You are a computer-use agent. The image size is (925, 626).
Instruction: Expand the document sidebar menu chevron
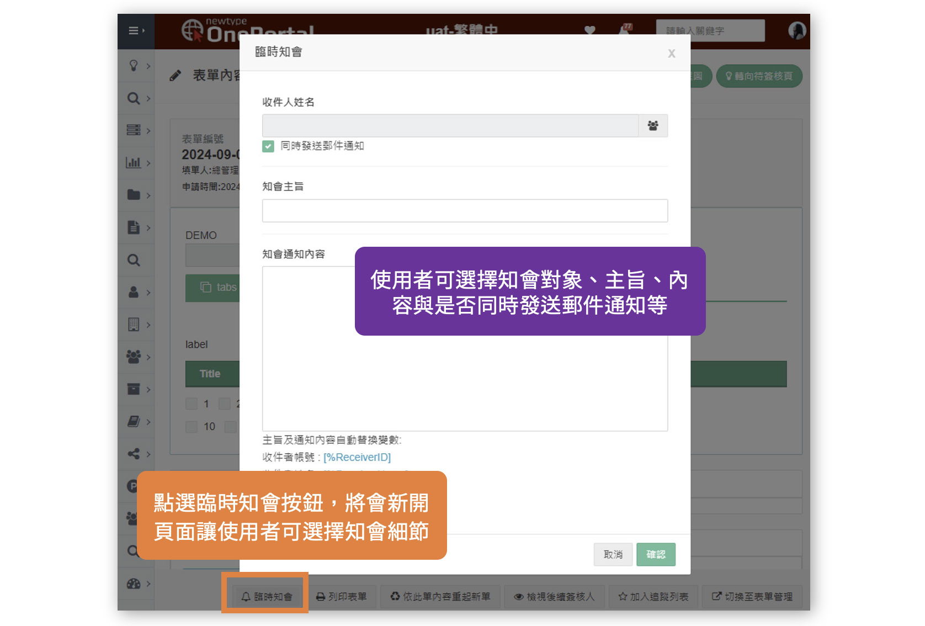click(148, 227)
